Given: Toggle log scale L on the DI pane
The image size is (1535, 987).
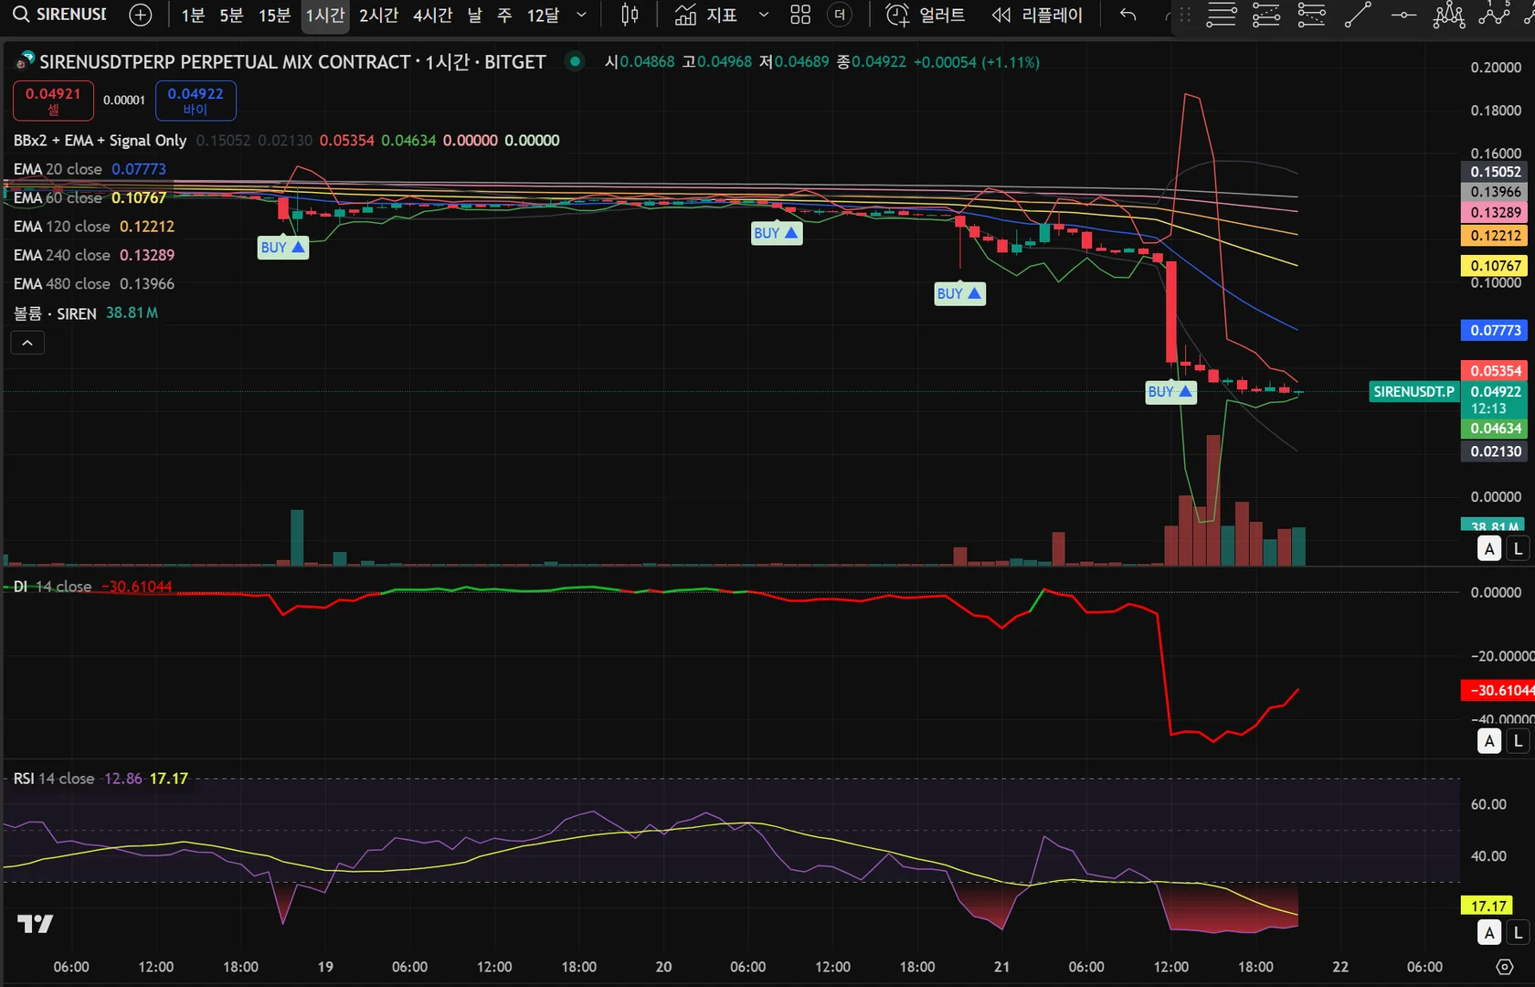Looking at the screenshot, I should tap(1519, 741).
